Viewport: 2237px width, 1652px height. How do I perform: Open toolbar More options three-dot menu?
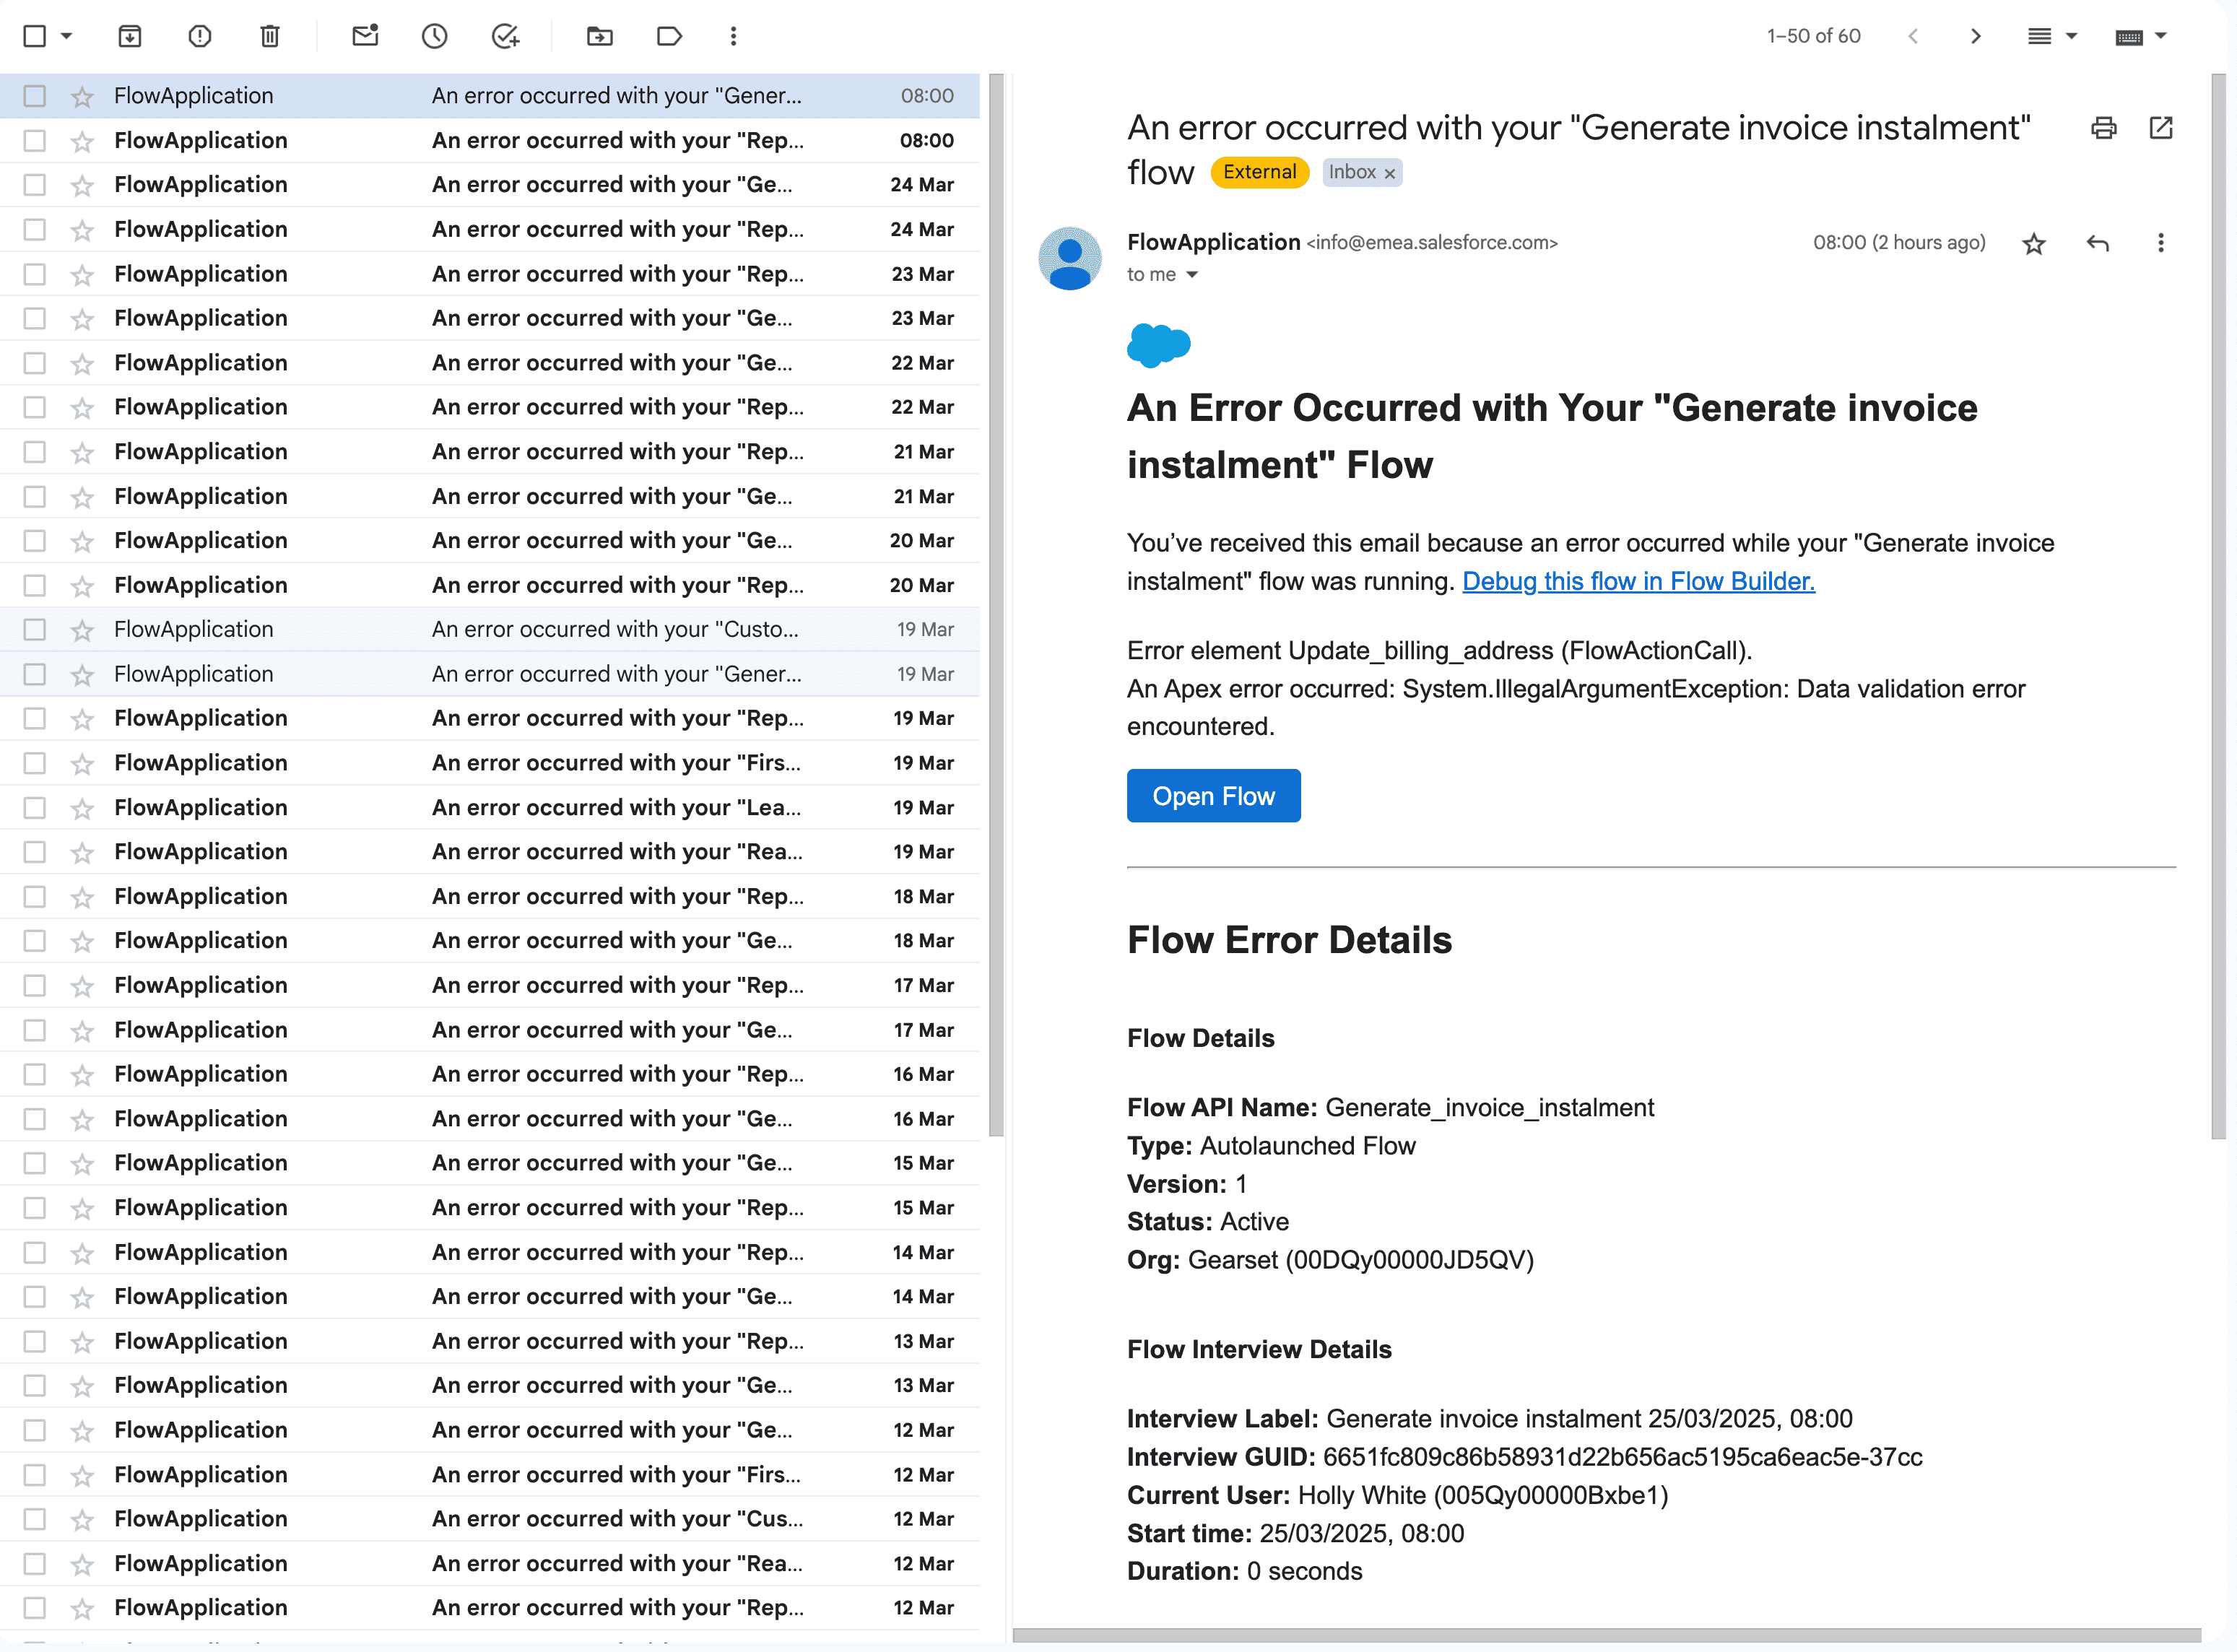click(x=733, y=37)
